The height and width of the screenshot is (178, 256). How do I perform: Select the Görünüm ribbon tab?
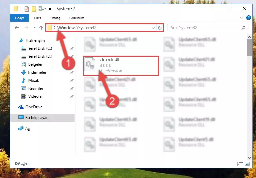point(77,18)
